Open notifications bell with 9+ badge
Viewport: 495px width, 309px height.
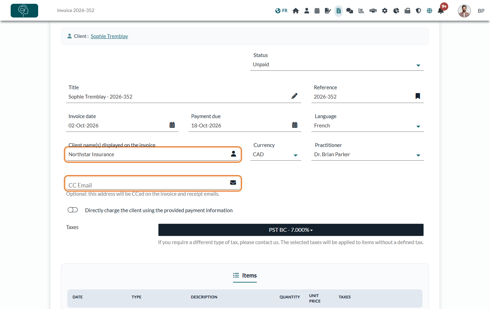pos(441,10)
